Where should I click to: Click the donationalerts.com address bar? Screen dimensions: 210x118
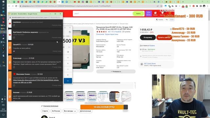36,17
